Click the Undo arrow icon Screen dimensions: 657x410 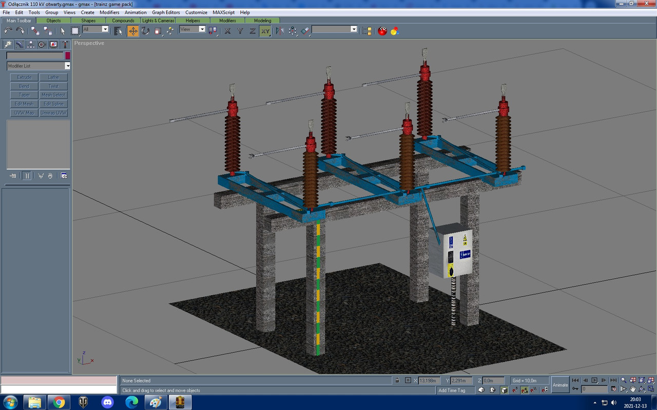[8, 31]
